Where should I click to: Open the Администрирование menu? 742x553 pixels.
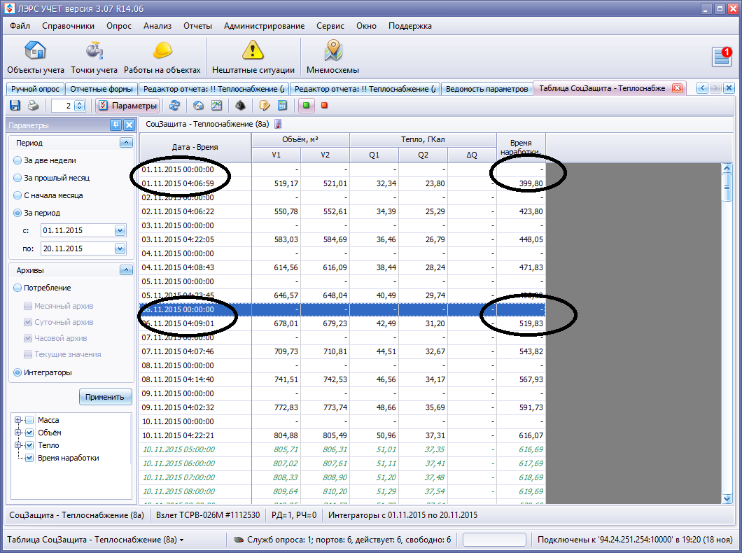[x=264, y=25]
